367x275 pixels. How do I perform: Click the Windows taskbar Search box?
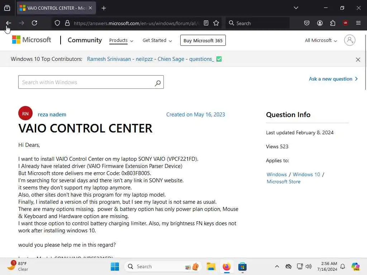pyautogui.click(x=163, y=266)
